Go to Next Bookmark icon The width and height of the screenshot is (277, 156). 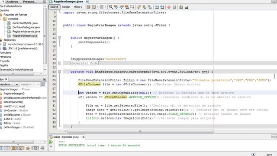145,7
